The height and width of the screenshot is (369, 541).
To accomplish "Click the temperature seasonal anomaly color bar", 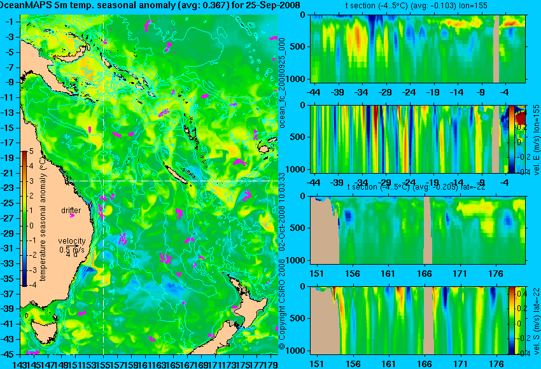I will (24, 218).
